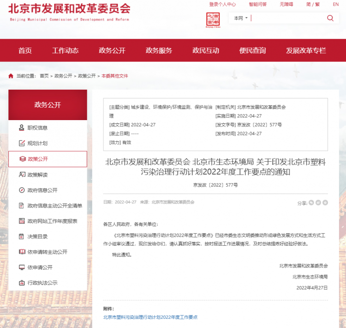Select 职权信息 label in sidebar
346x328 pixels.
(x=37, y=128)
